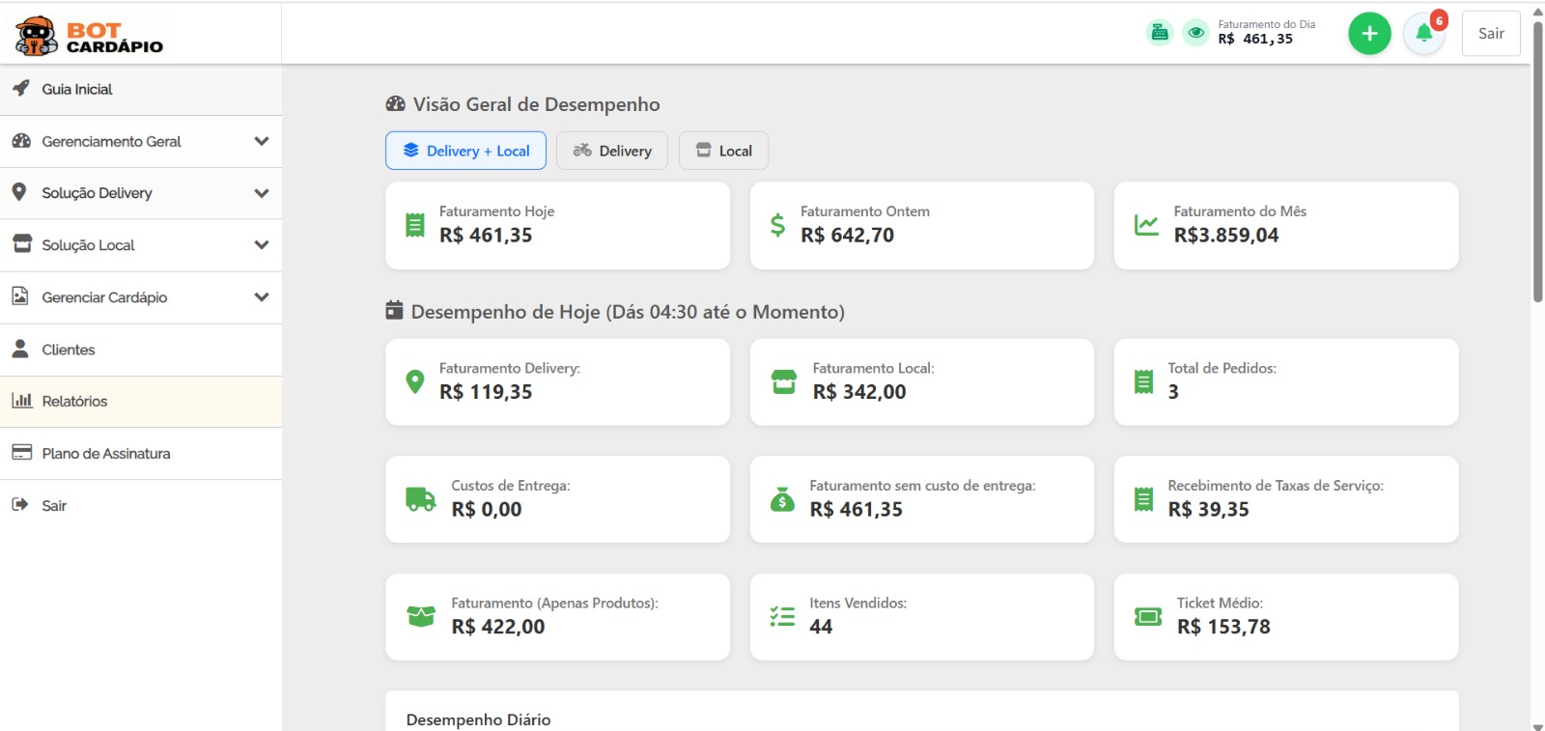Click the page vertical scrollbar thumb
The image size is (1545, 731).
point(1537,159)
